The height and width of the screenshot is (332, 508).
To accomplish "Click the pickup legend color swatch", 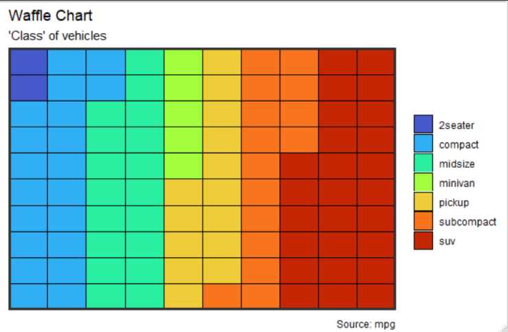I will pos(423,202).
